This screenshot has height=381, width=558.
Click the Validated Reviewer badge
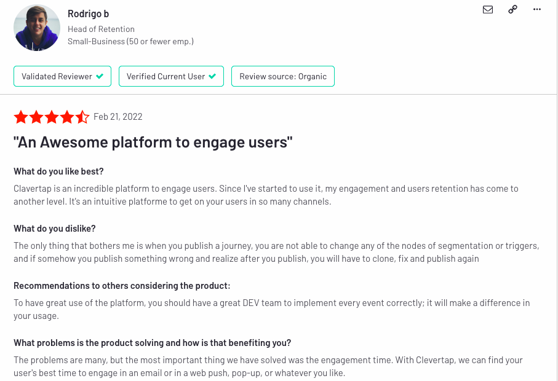63,76
